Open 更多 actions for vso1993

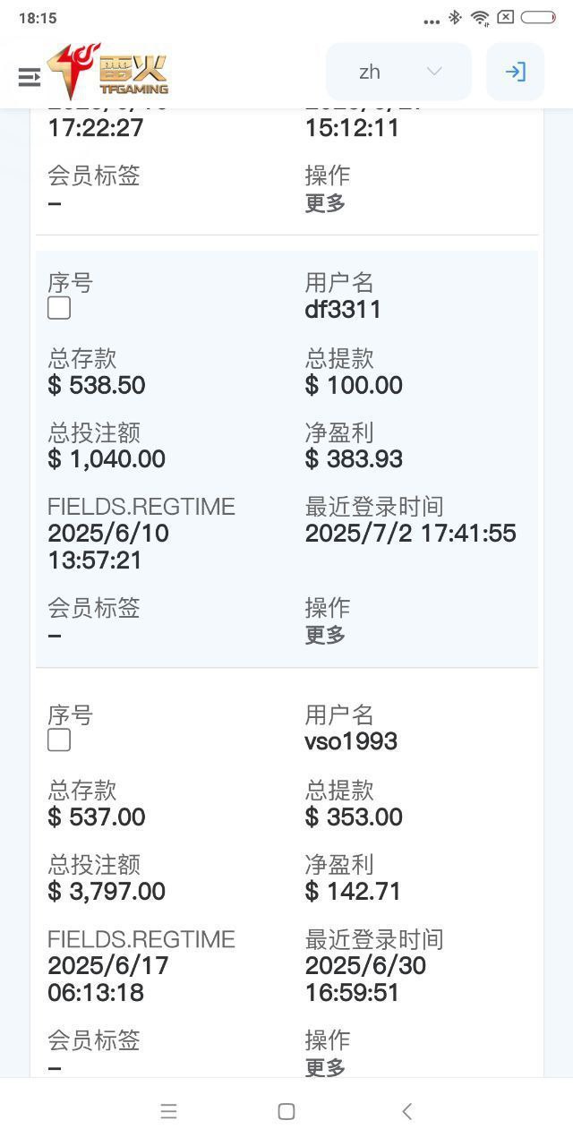[x=325, y=1066]
